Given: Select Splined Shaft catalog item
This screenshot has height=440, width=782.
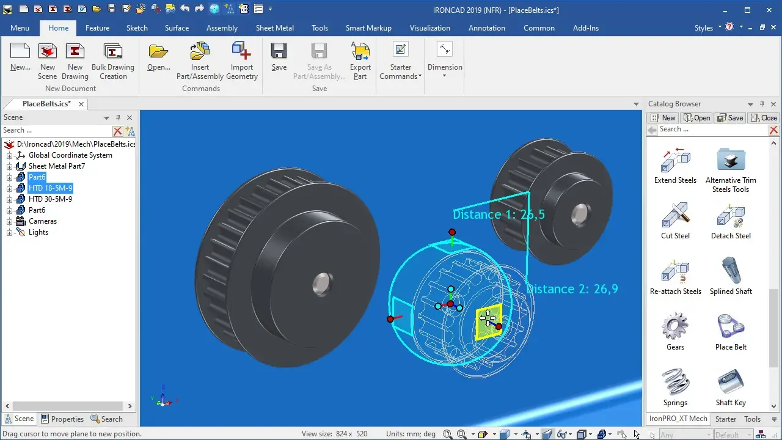Looking at the screenshot, I should point(731,277).
